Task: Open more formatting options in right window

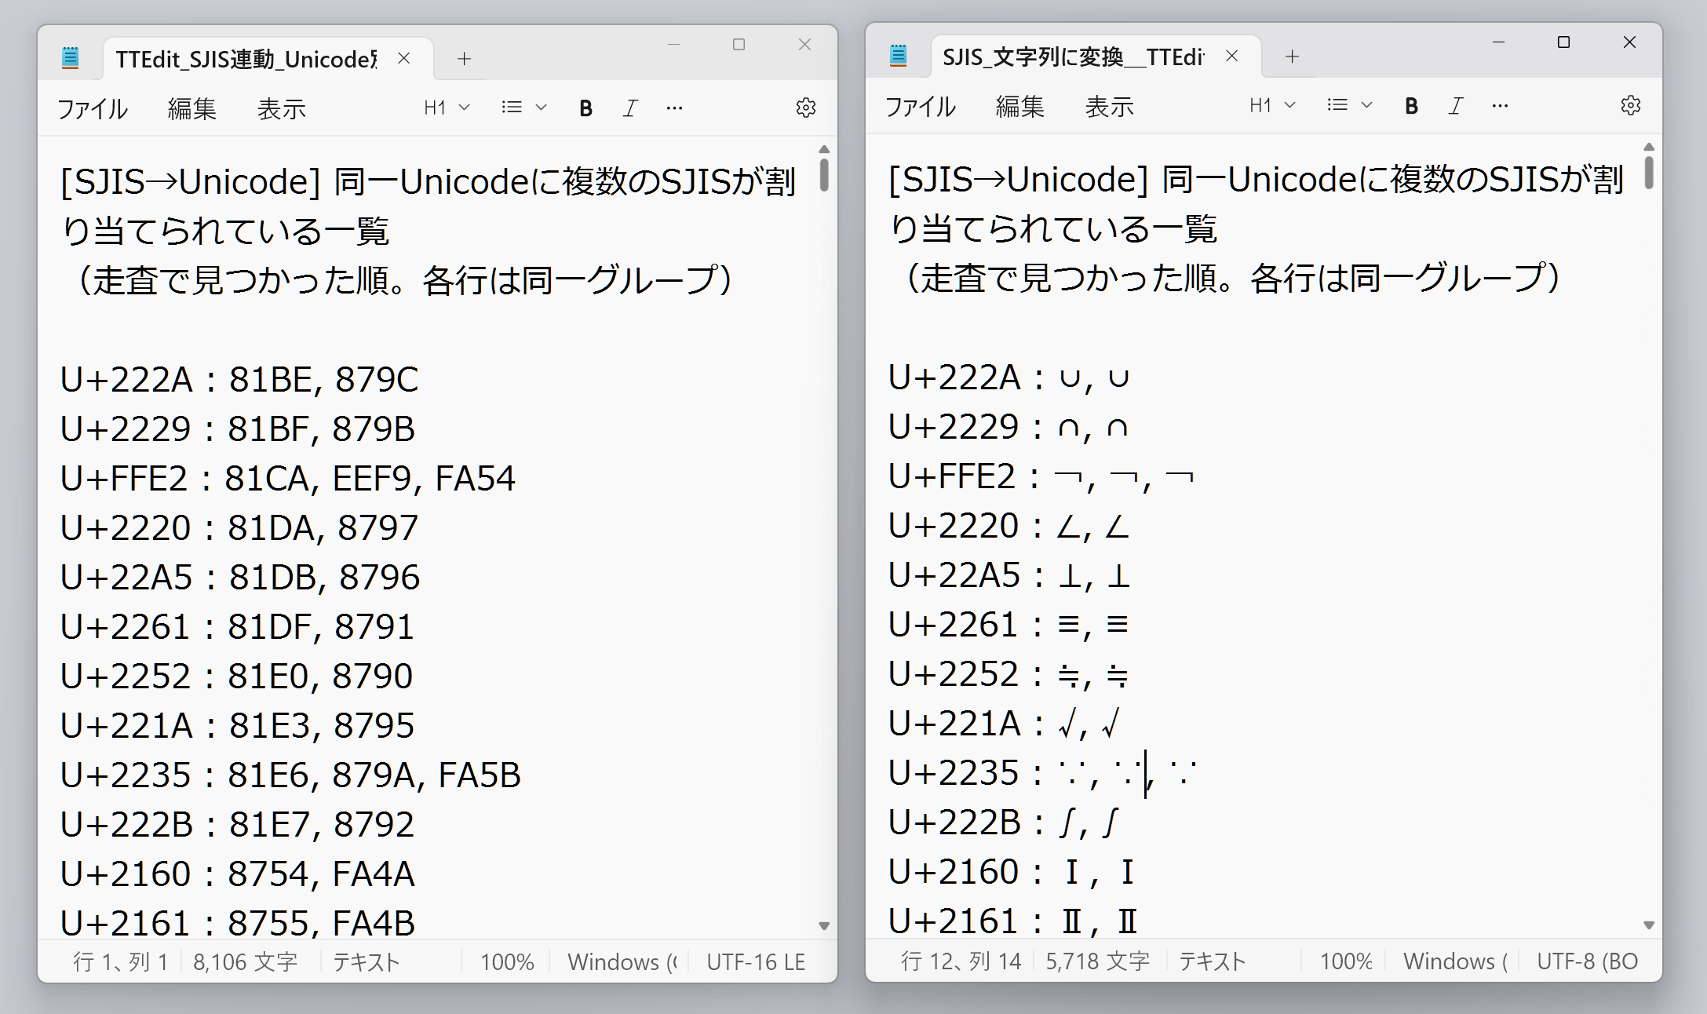Action: 1500,106
